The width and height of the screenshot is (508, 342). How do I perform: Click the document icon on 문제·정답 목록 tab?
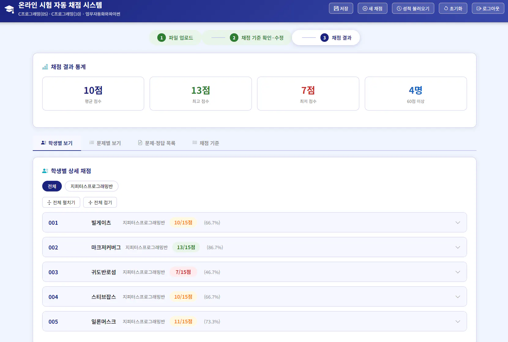tap(140, 143)
